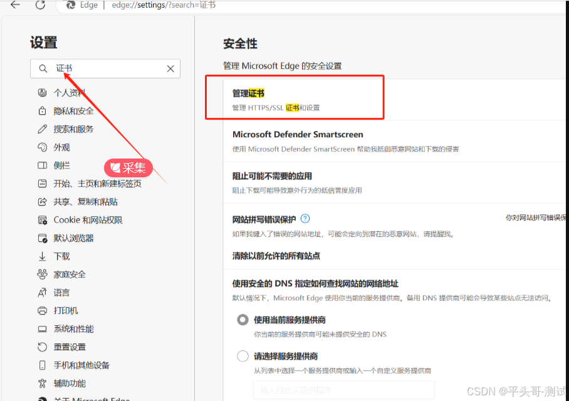Viewport: 569px width, 401px height.
Task: Click the 辅助功能 accessibility icon
Action: click(x=42, y=383)
